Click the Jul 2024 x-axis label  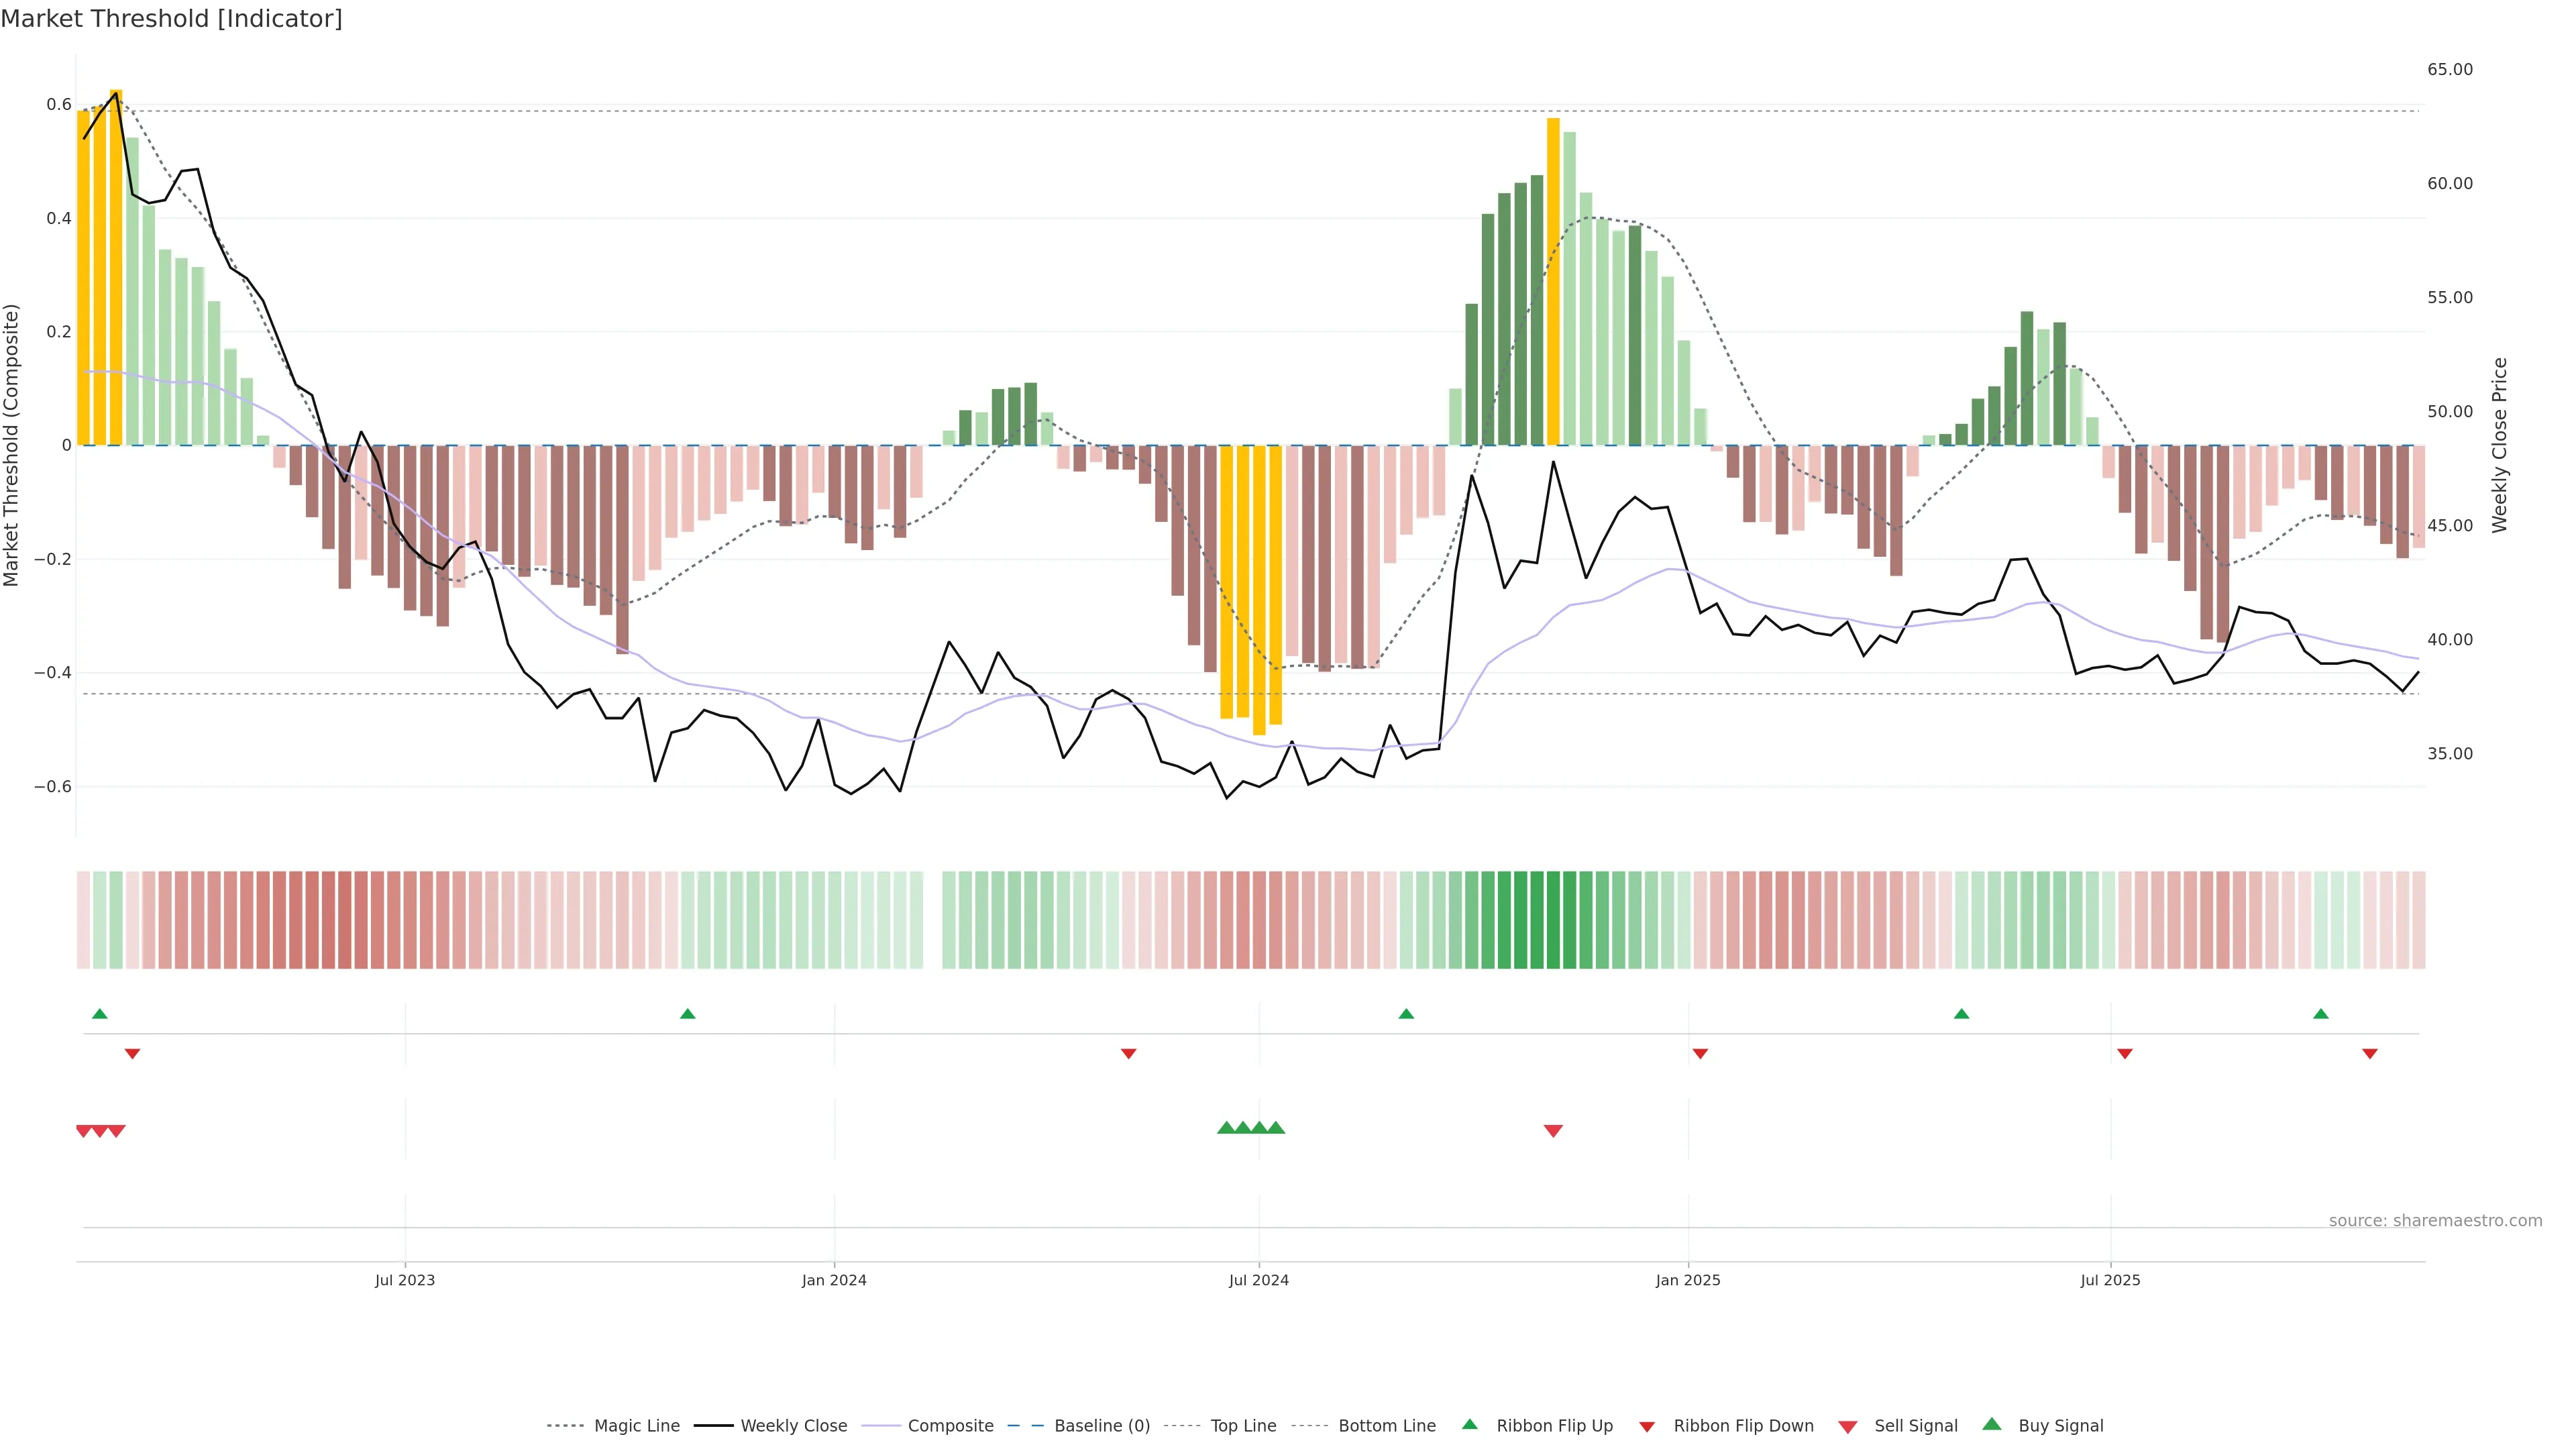pyautogui.click(x=1258, y=1280)
